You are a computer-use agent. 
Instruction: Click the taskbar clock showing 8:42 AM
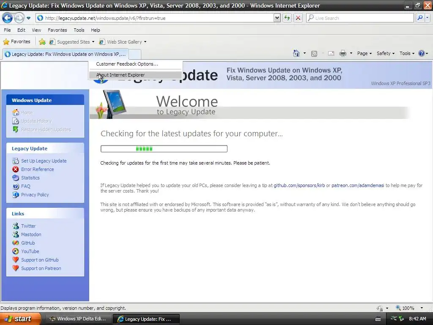(417, 319)
